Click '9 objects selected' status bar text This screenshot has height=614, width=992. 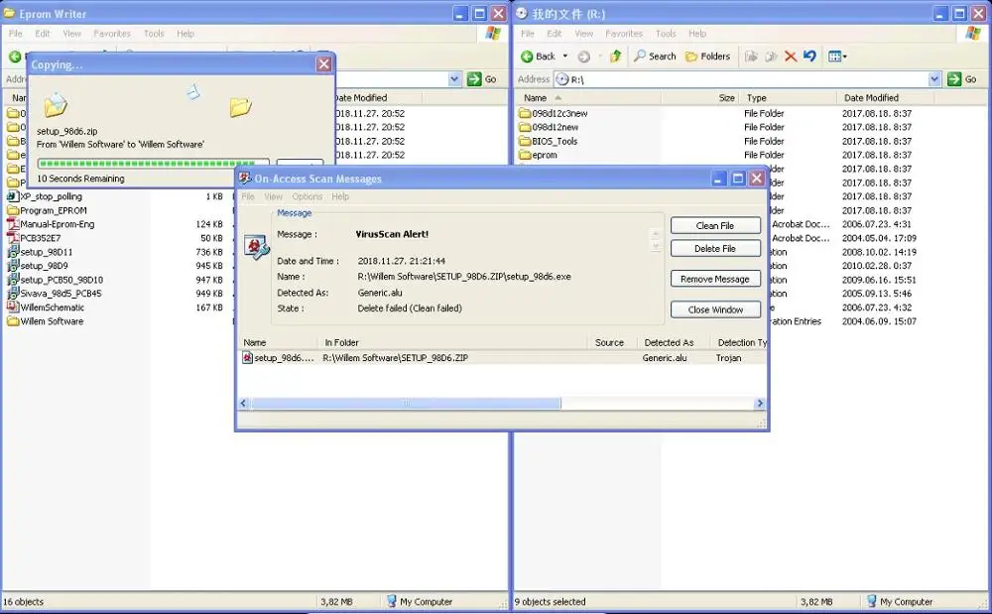550,602
